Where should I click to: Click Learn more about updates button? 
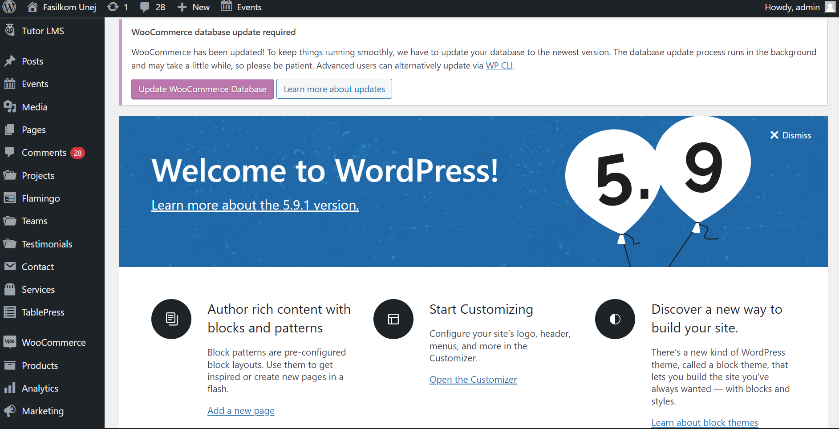coord(334,89)
